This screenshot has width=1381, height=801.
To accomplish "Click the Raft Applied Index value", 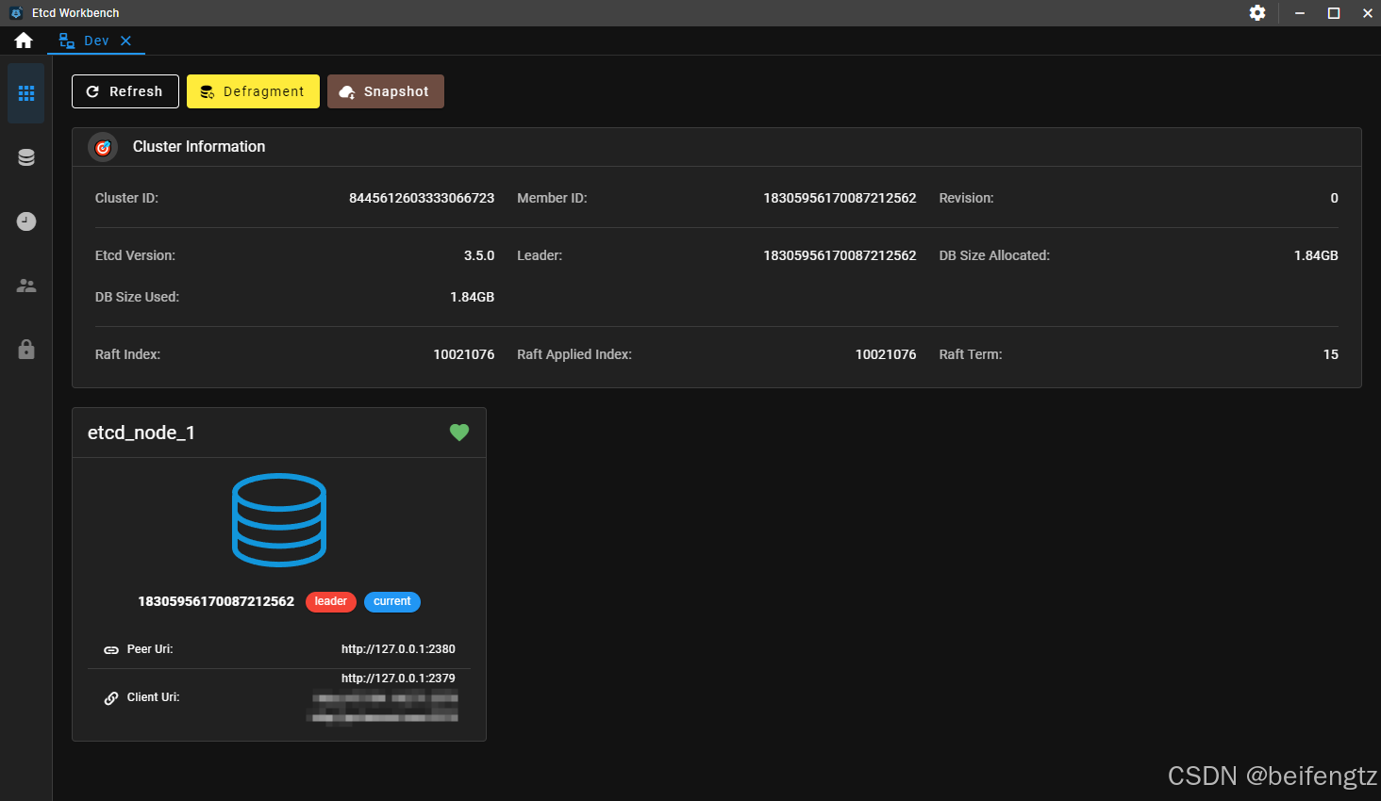I will coord(886,354).
